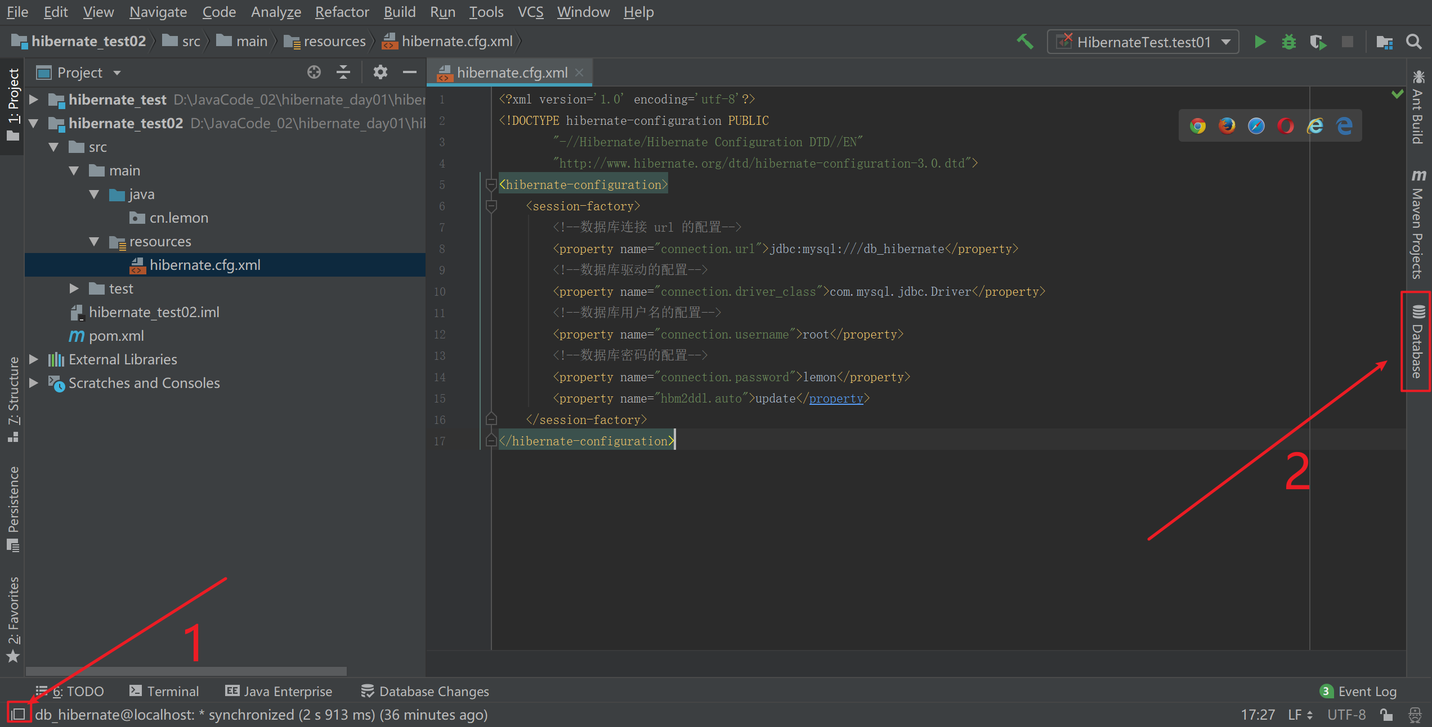Toggle fold marker on session-factory line
This screenshot has height=727, width=1432.
click(x=491, y=206)
